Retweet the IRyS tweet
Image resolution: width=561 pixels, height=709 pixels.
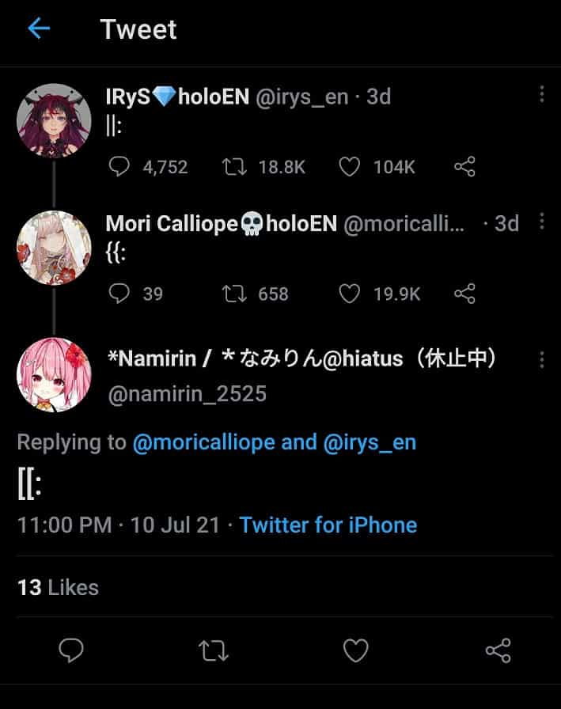pyautogui.click(x=233, y=166)
